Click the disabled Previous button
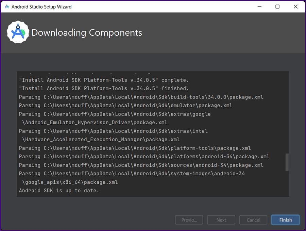Viewport: 306px width, 231px height. pyautogui.click(x=189, y=220)
